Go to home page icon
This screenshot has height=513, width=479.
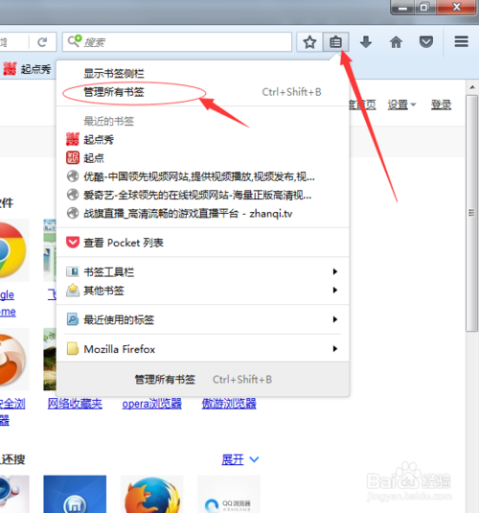396,42
